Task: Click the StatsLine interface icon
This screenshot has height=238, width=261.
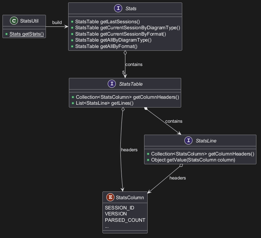Action: click(189, 141)
